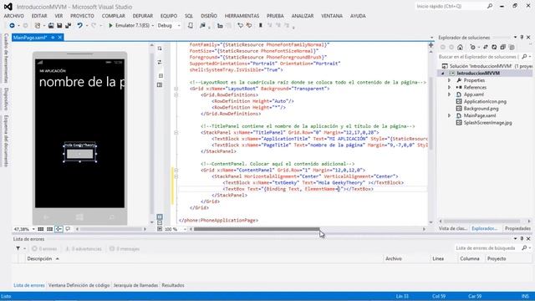The image size is (535, 301).
Task: Click the Collapse All icon in Solution Explorer
Action: click(x=503, y=48)
